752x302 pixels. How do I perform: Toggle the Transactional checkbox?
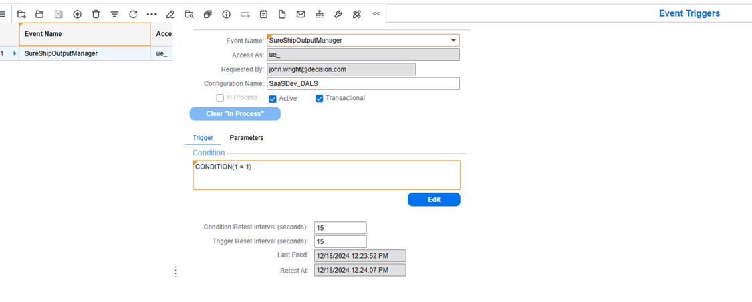pos(320,99)
